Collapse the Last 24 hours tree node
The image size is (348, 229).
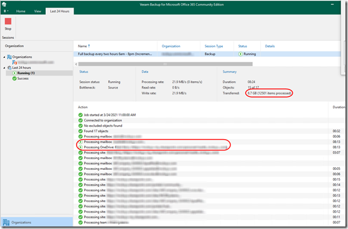[x=4, y=67]
